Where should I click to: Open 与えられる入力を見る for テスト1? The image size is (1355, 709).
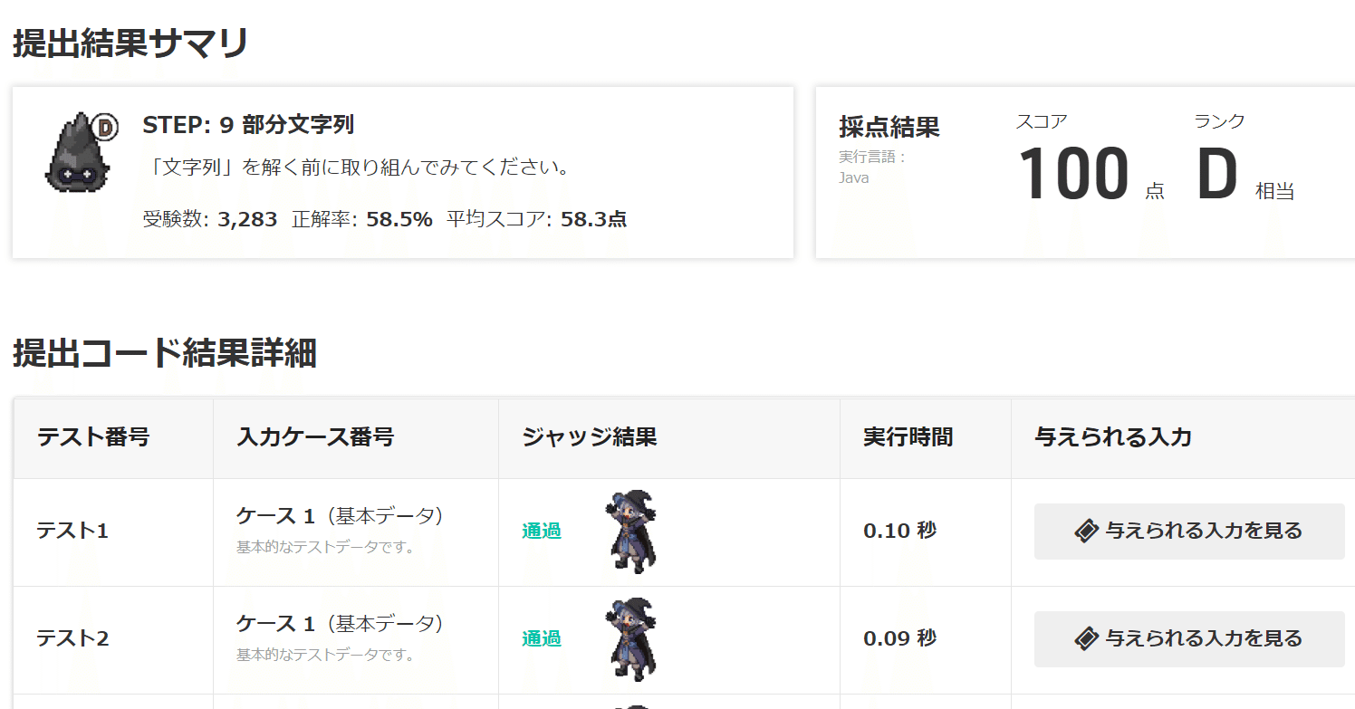tap(1189, 532)
